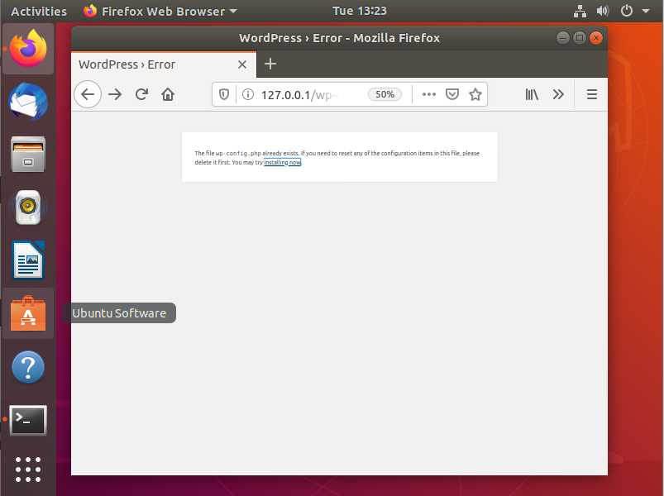Open volume icon in top bar
Viewport: 664px width, 496px height.
pos(603,11)
